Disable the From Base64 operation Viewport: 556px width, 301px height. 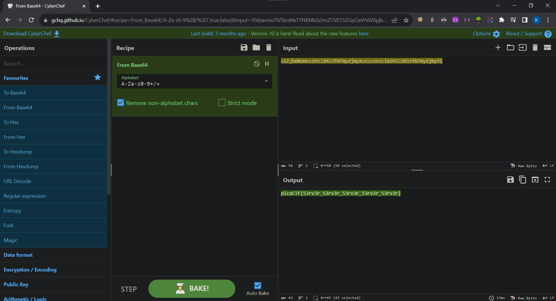pyautogui.click(x=257, y=64)
